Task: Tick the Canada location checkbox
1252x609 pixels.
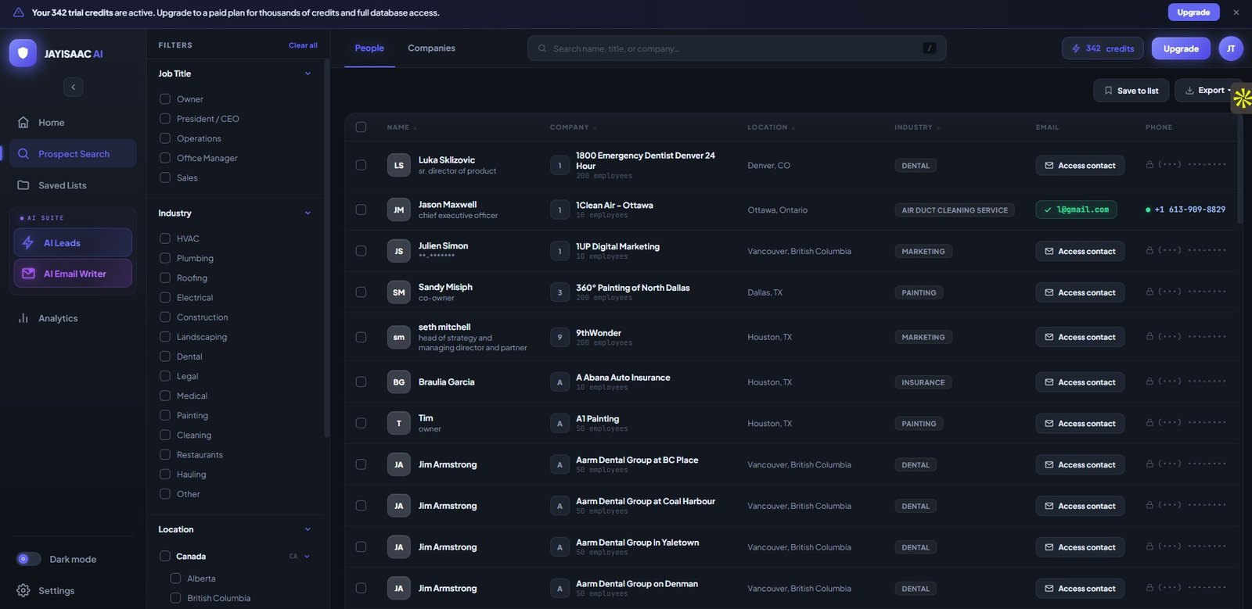Action: pos(165,557)
